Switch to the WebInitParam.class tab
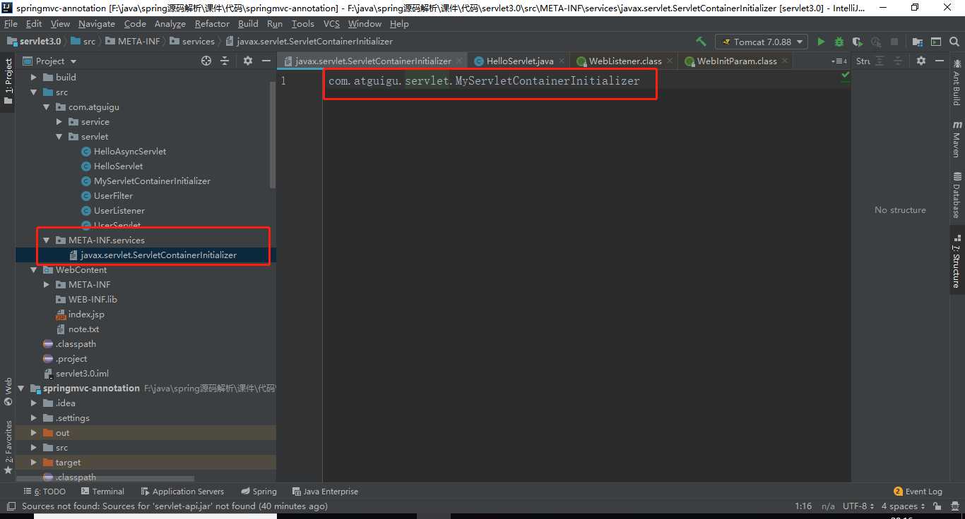This screenshot has height=519, width=965. pyautogui.click(x=736, y=61)
